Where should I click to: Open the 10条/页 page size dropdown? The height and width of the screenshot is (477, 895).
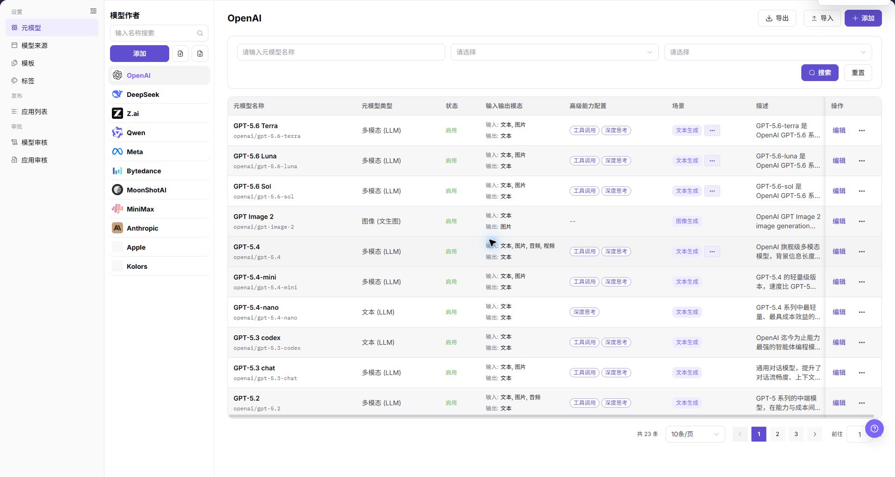click(x=695, y=434)
